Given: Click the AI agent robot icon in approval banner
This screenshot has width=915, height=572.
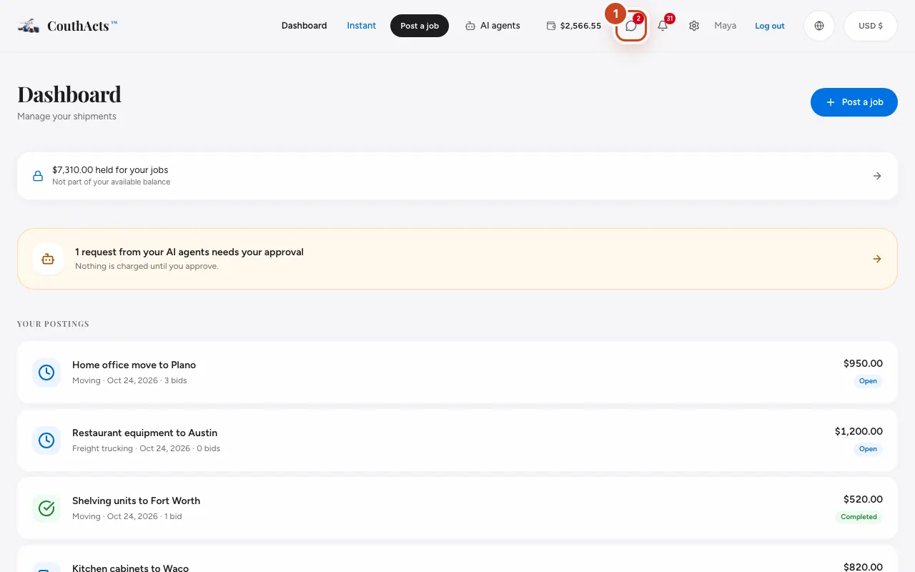Looking at the screenshot, I should tap(48, 259).
